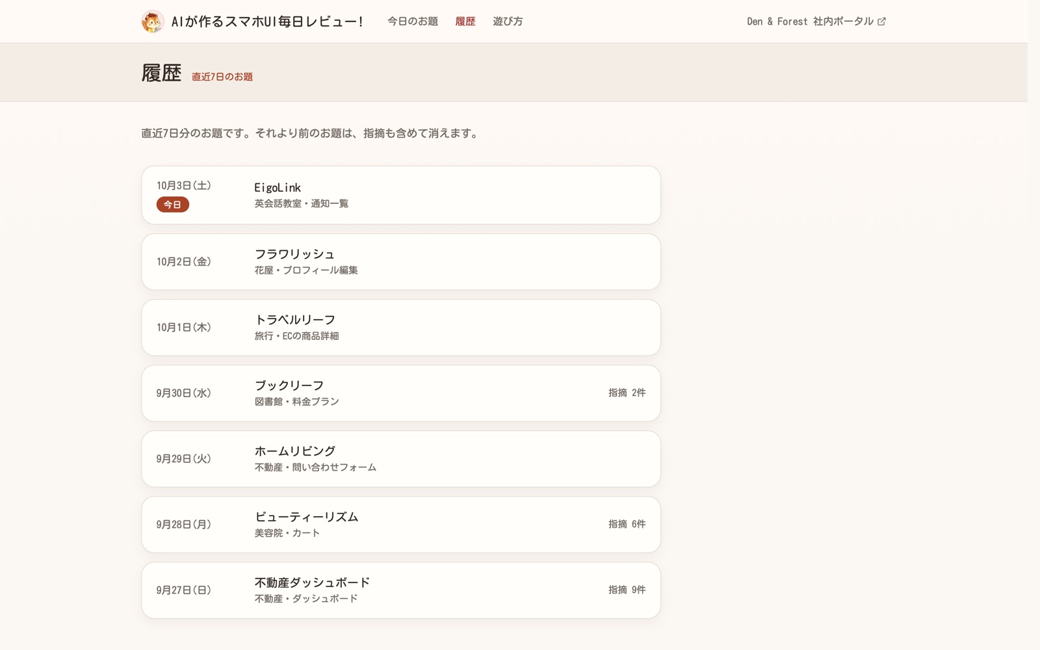Go to the 遊び方 nav tab
Screen dimensions: 1040x650
(508, 21)
